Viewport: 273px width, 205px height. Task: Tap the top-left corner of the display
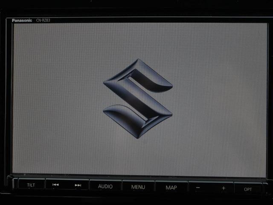tap(17, 26)
